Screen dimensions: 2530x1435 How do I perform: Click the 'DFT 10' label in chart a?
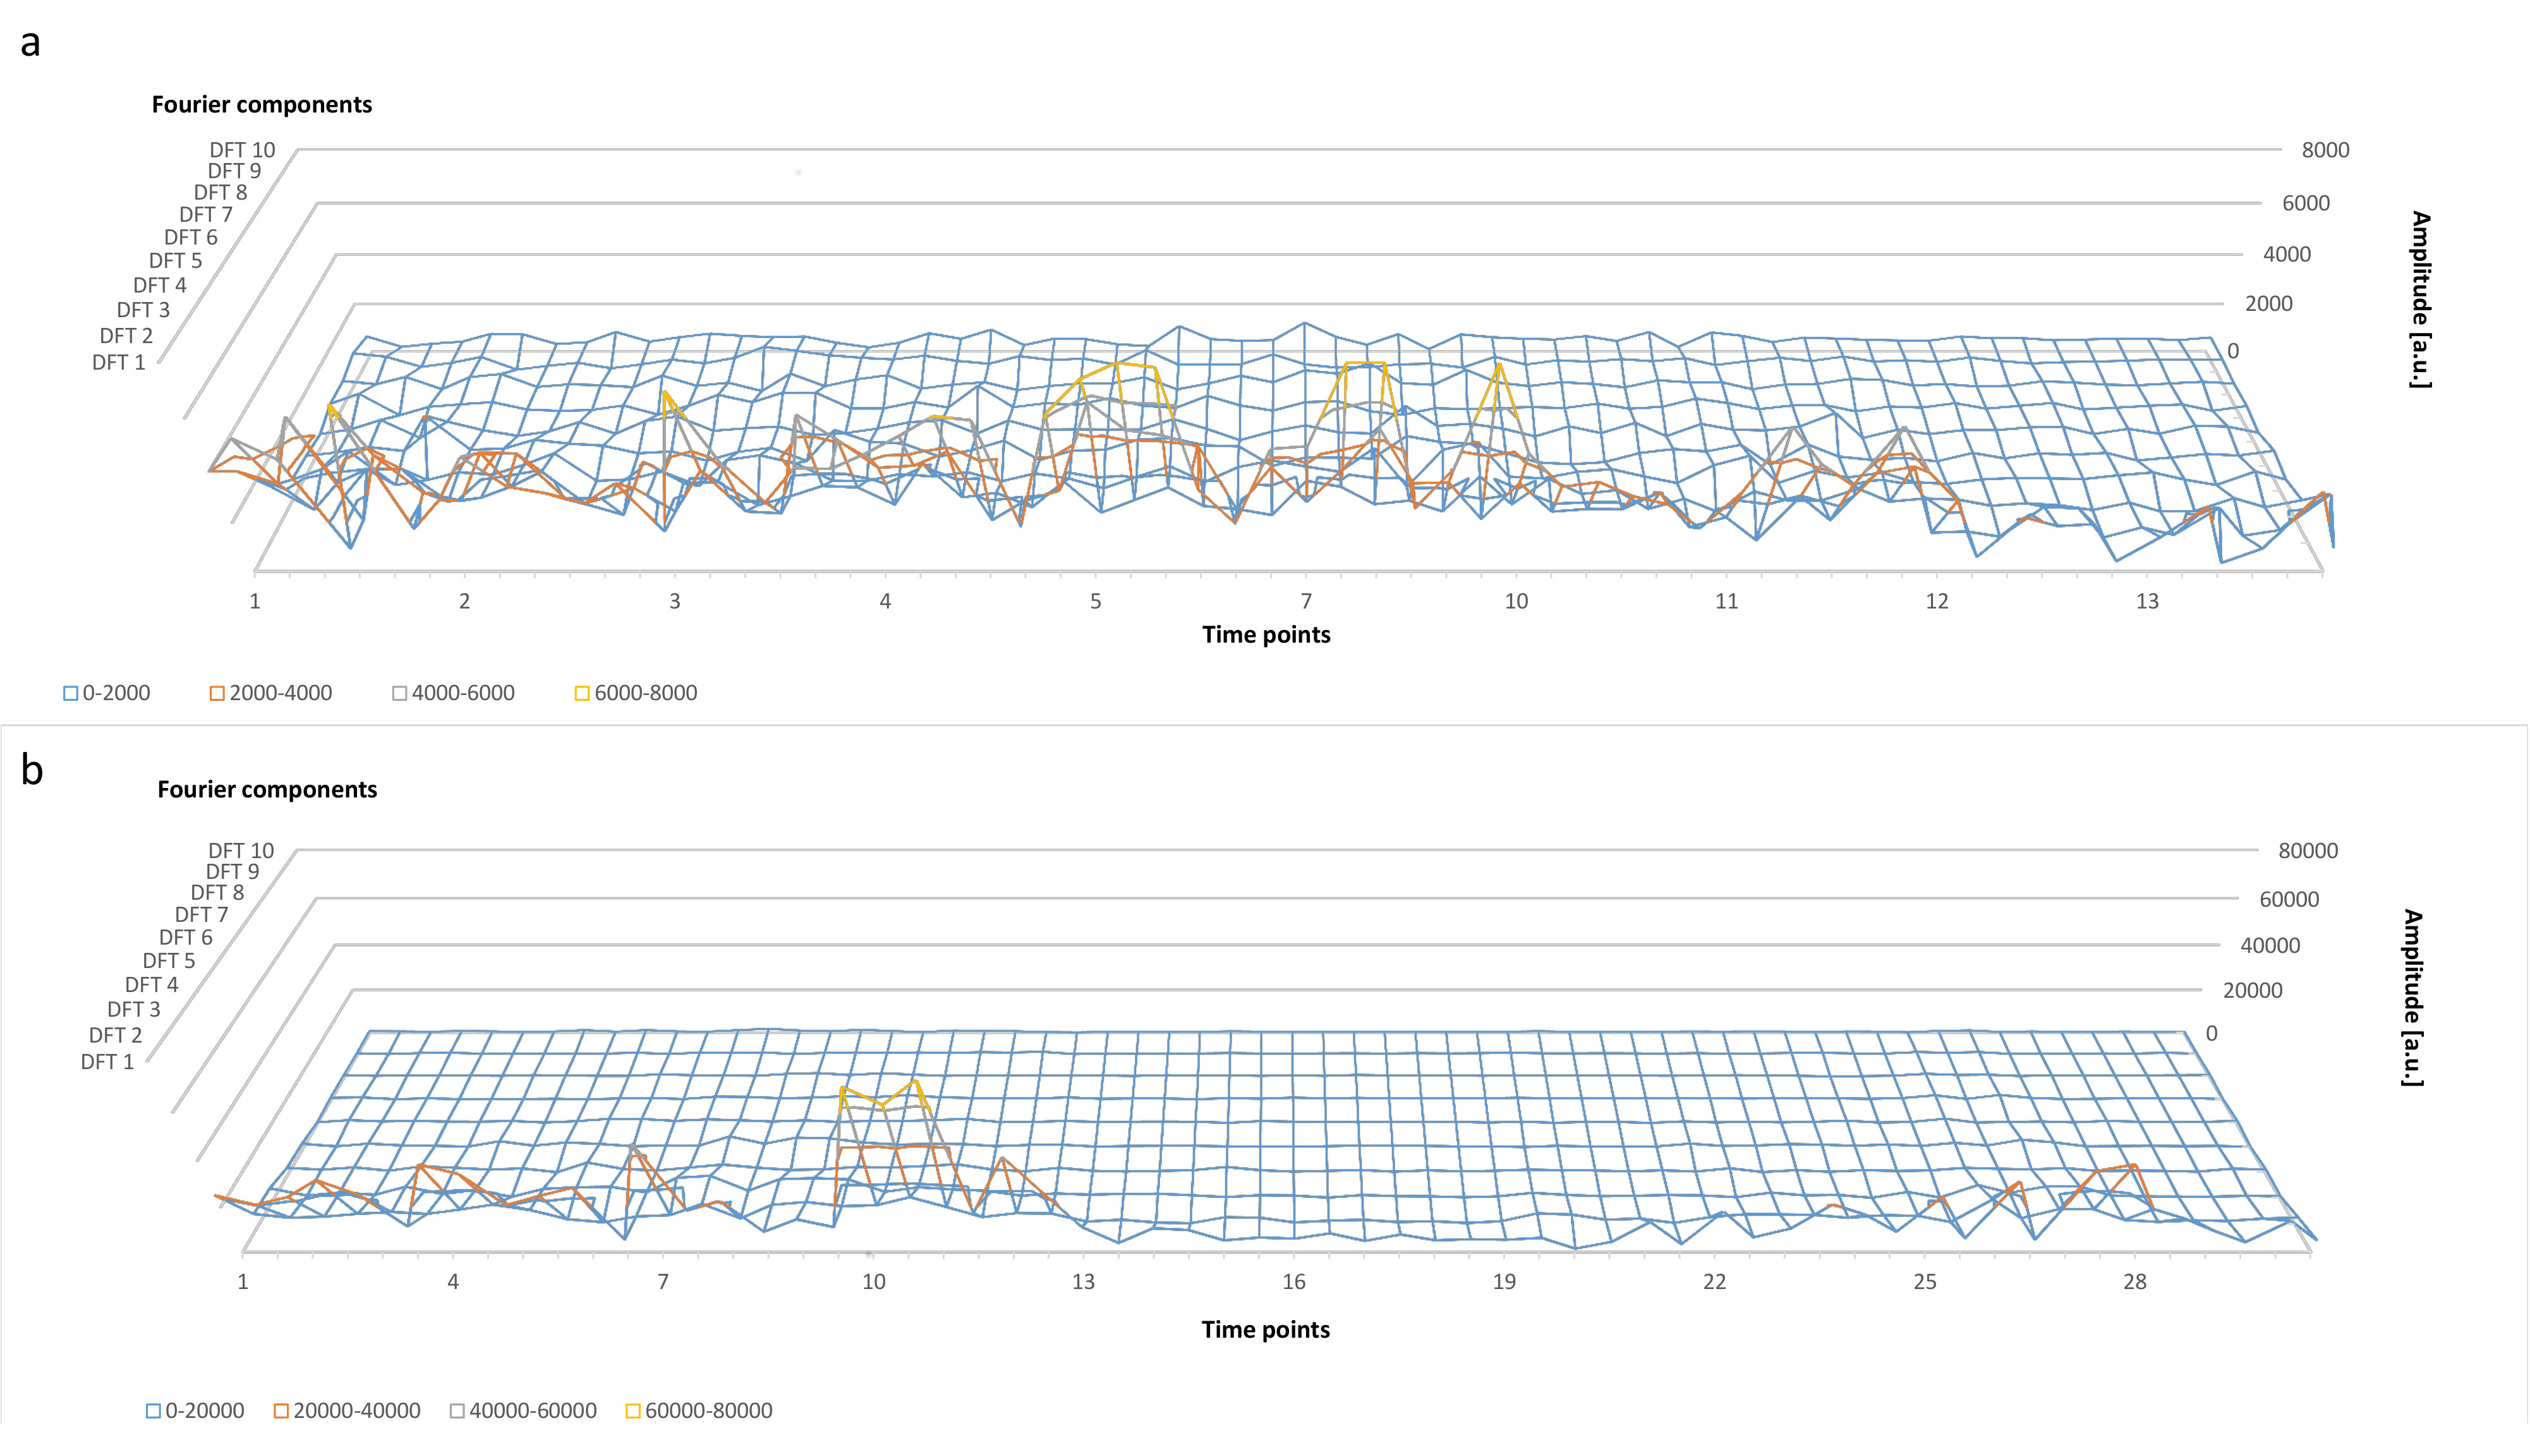tap(241, 150)
